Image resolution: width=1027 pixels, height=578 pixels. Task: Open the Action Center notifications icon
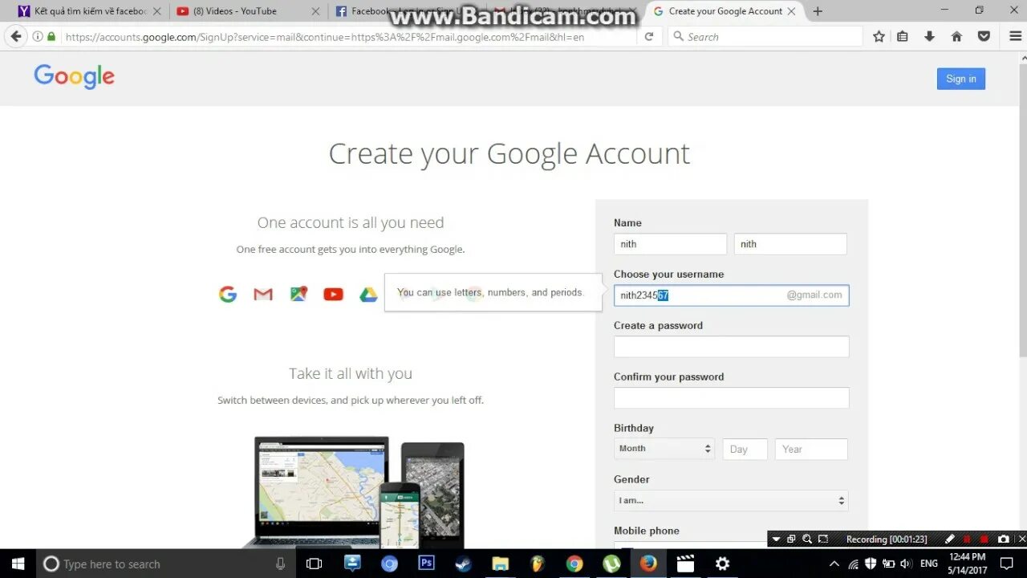(1007, 564)
